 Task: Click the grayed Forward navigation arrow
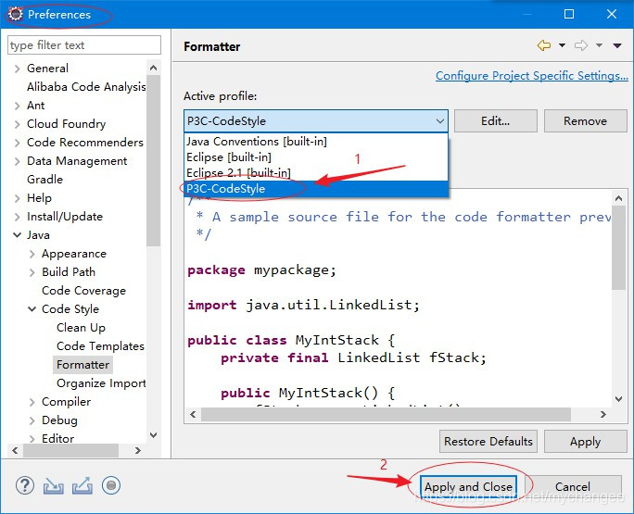[x=581, y=45]
